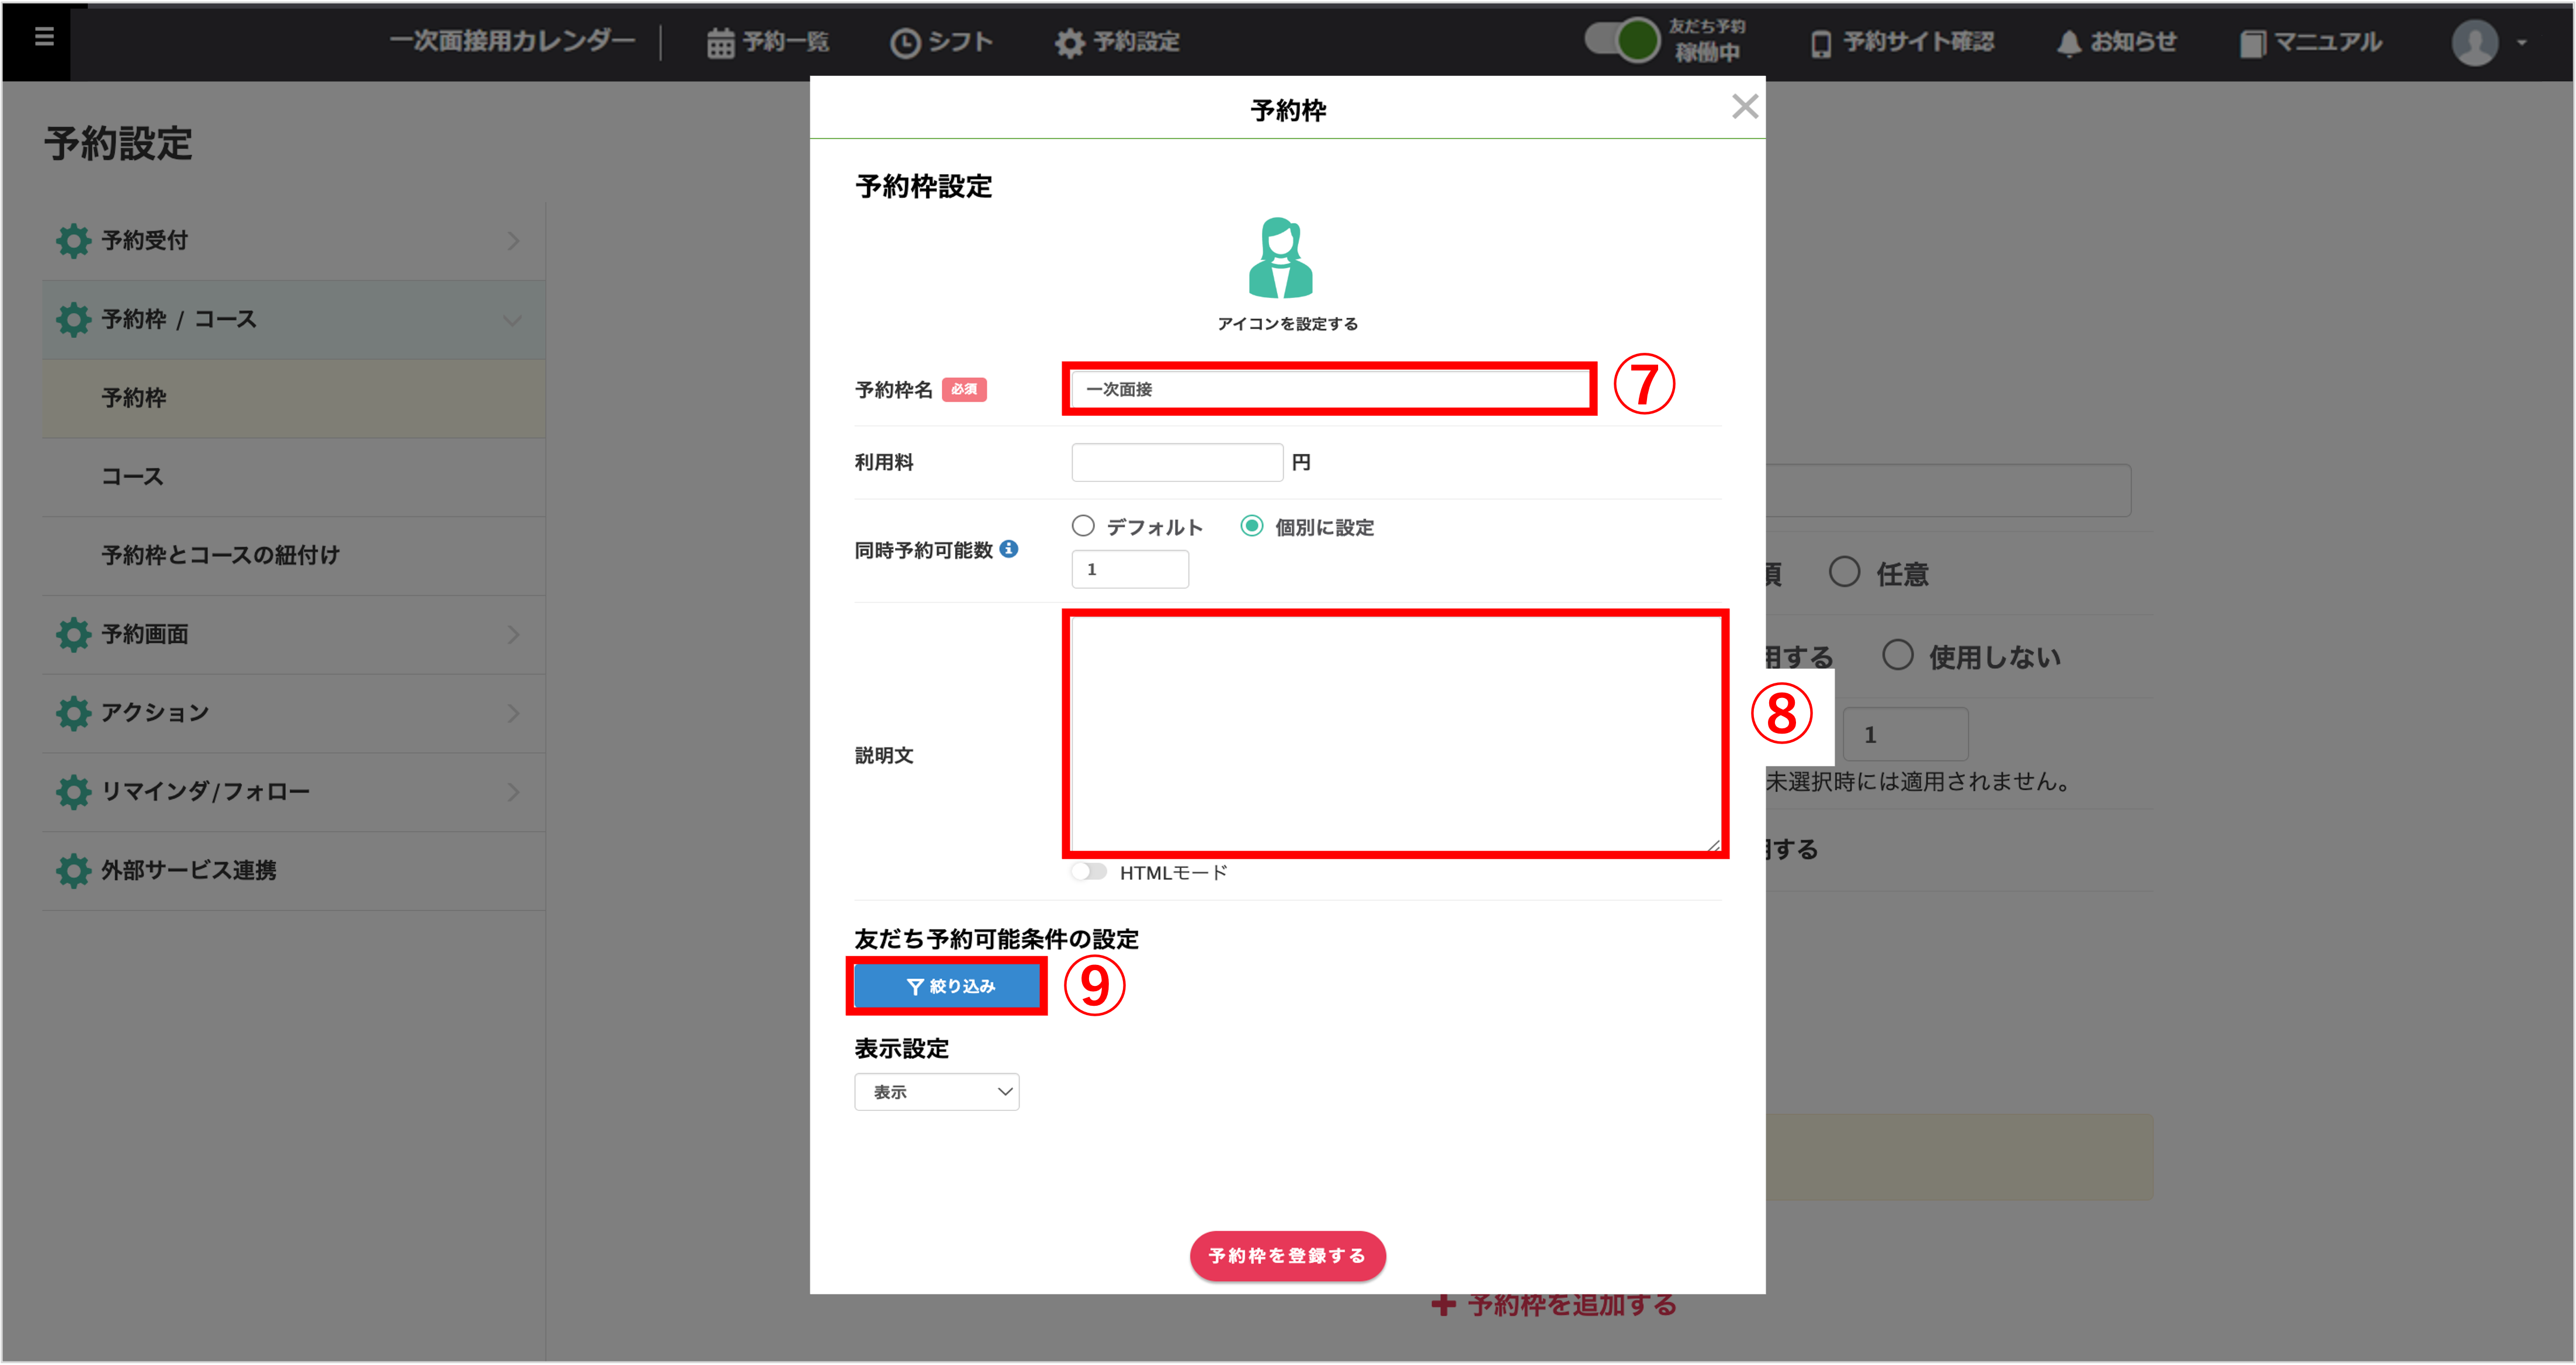
Task: Enable the HTMLモード toggle
Action: (x=1088, y=872)
